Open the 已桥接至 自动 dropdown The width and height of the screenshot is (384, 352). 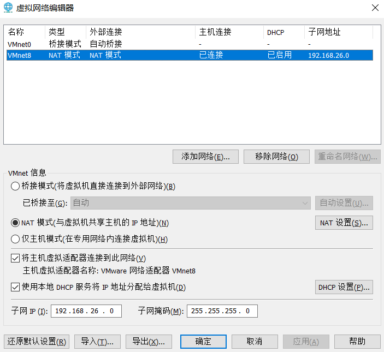tap(191, 203)
